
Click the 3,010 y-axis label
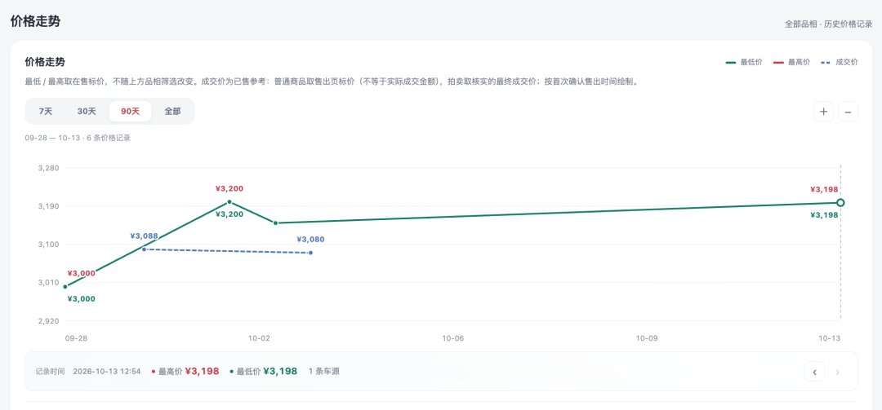[x=48, y=283]
